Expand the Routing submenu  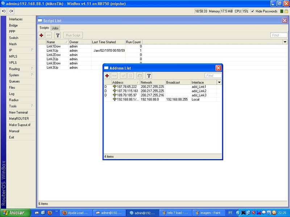(x=32, y=68)
